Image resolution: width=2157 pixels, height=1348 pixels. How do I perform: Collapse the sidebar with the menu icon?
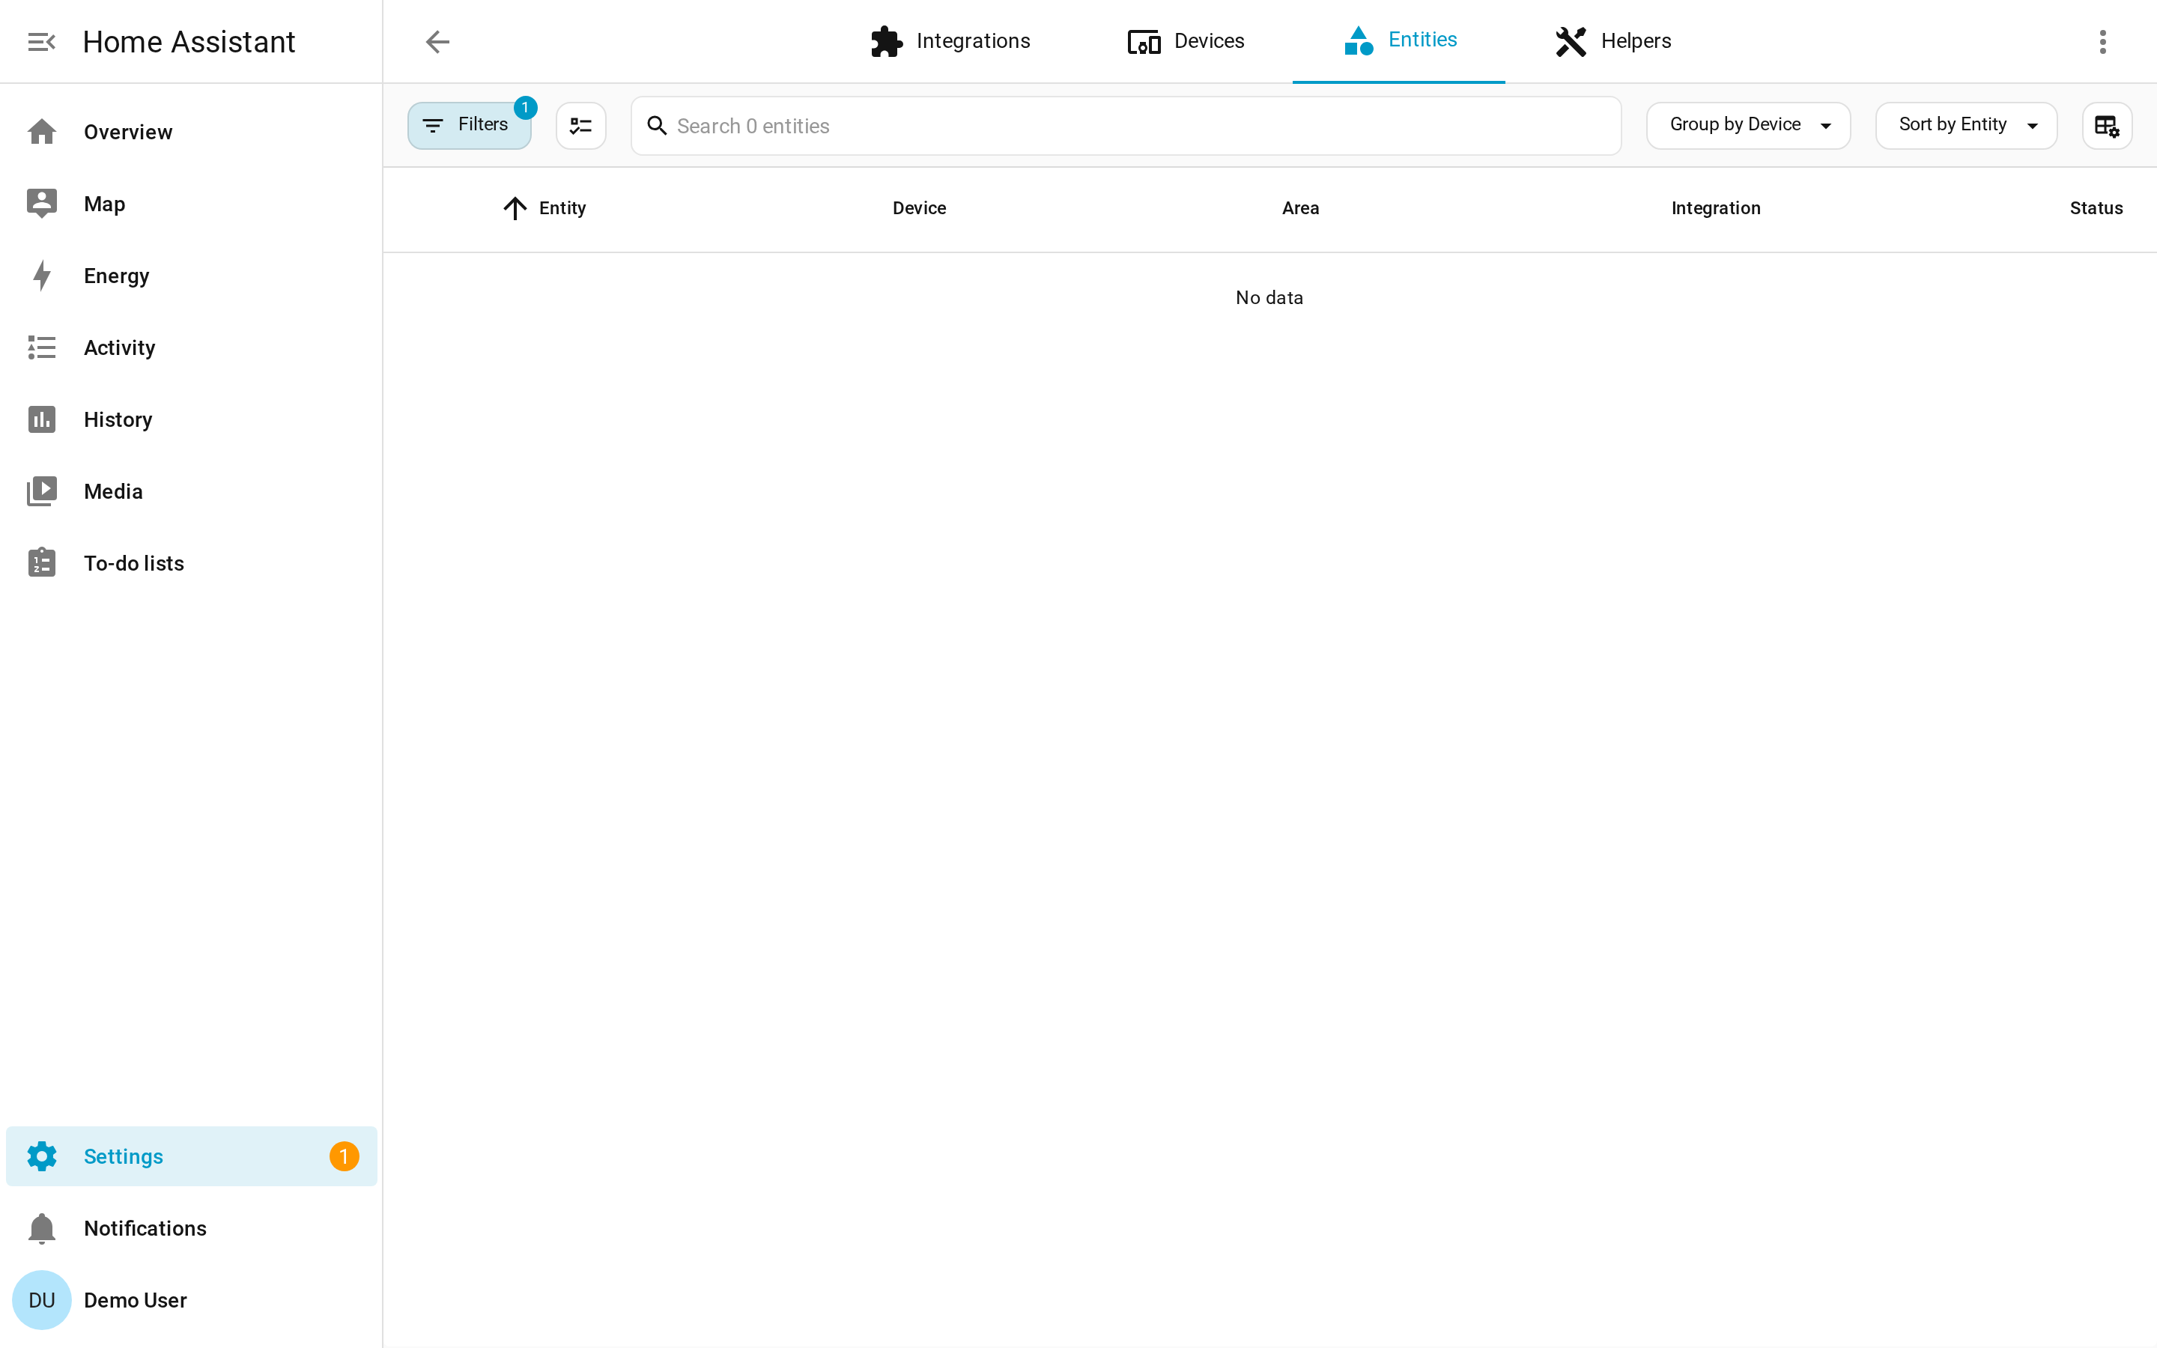tap(41, 42)
